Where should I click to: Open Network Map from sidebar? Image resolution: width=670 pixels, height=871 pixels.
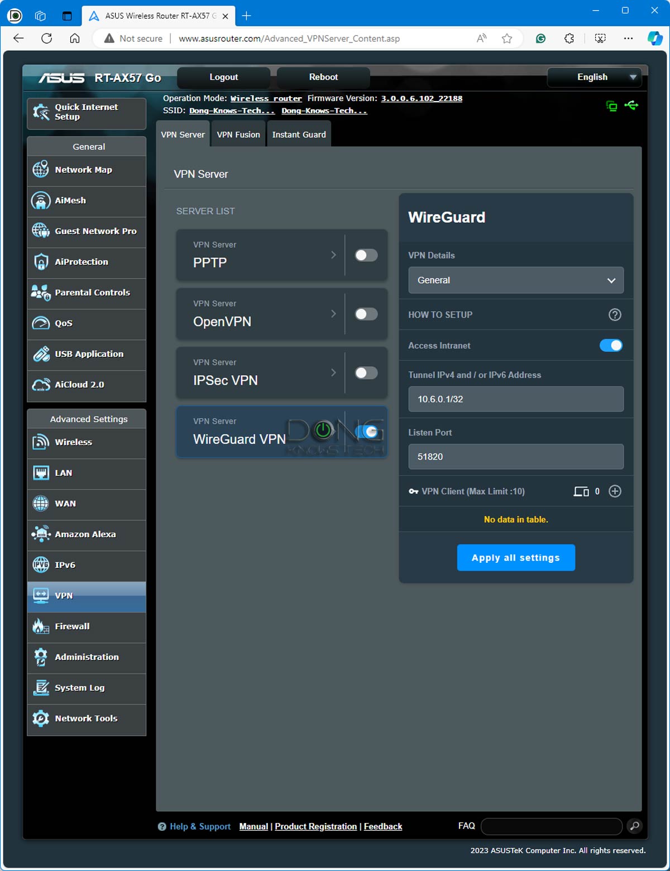click(x=87, y=170)
